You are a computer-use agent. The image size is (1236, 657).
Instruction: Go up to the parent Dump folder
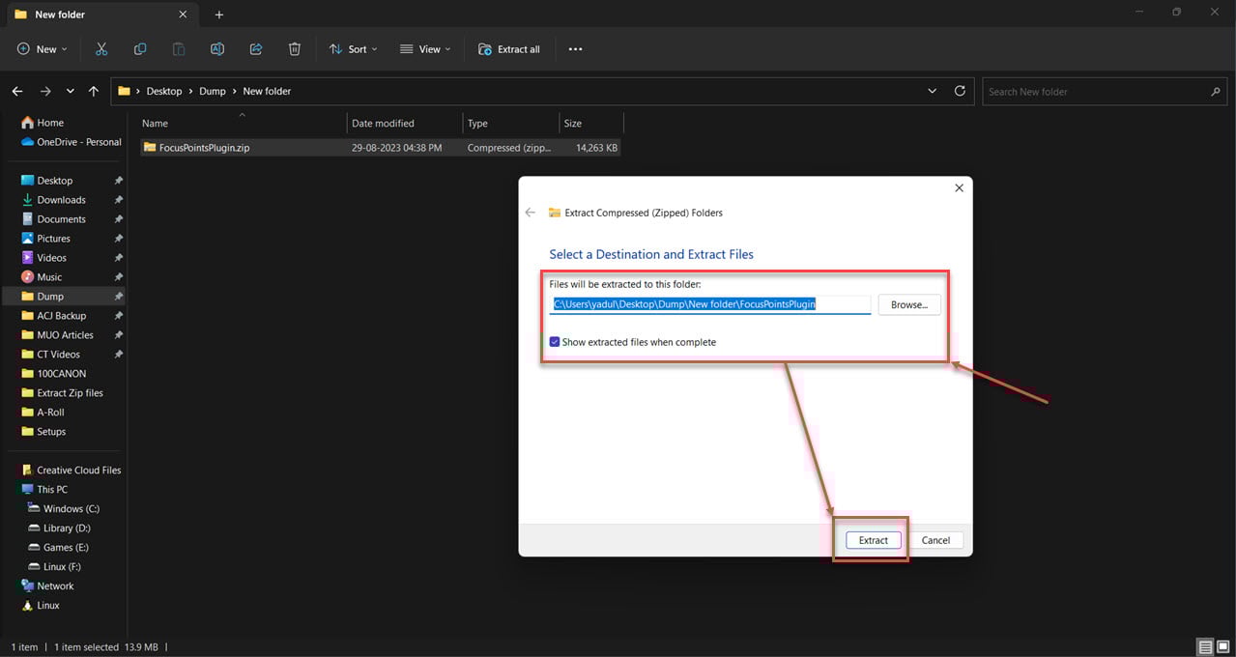point(93,91)
